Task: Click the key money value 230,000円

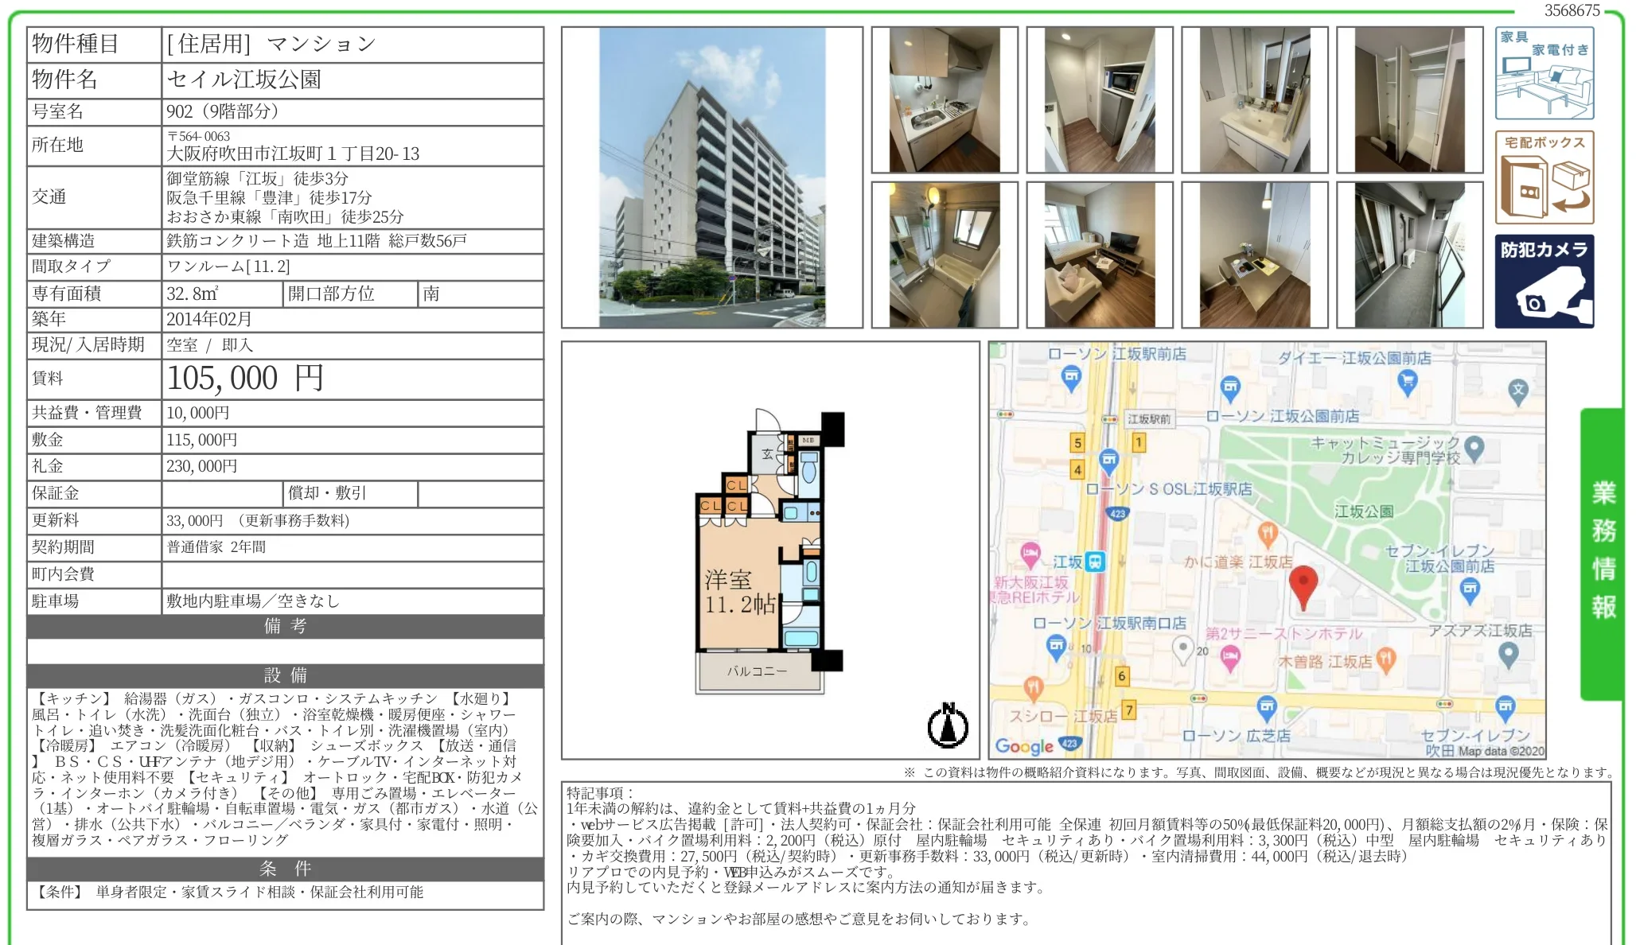Action: click(202, 466)
